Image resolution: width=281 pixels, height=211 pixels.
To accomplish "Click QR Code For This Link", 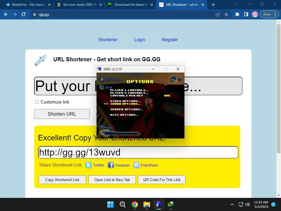I will click(162, 180).
